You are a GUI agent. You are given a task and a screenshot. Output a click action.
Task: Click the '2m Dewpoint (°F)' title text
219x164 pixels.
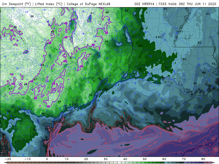coord(16,4)
